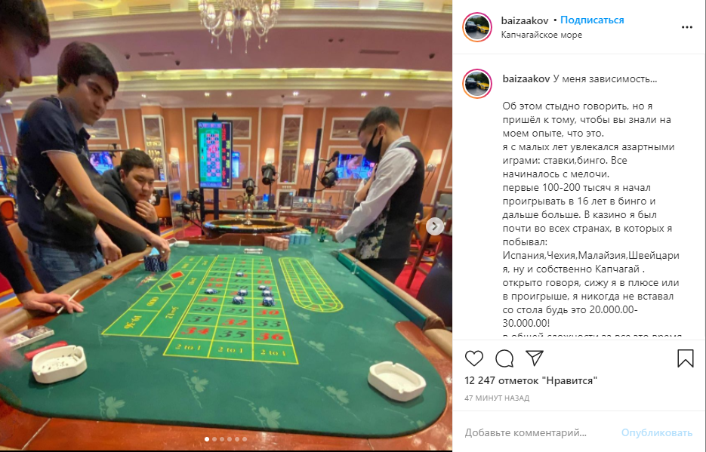The image size is (706, 452).
Task: Open the three-dot post options menu
Action: tap(686, 27)
